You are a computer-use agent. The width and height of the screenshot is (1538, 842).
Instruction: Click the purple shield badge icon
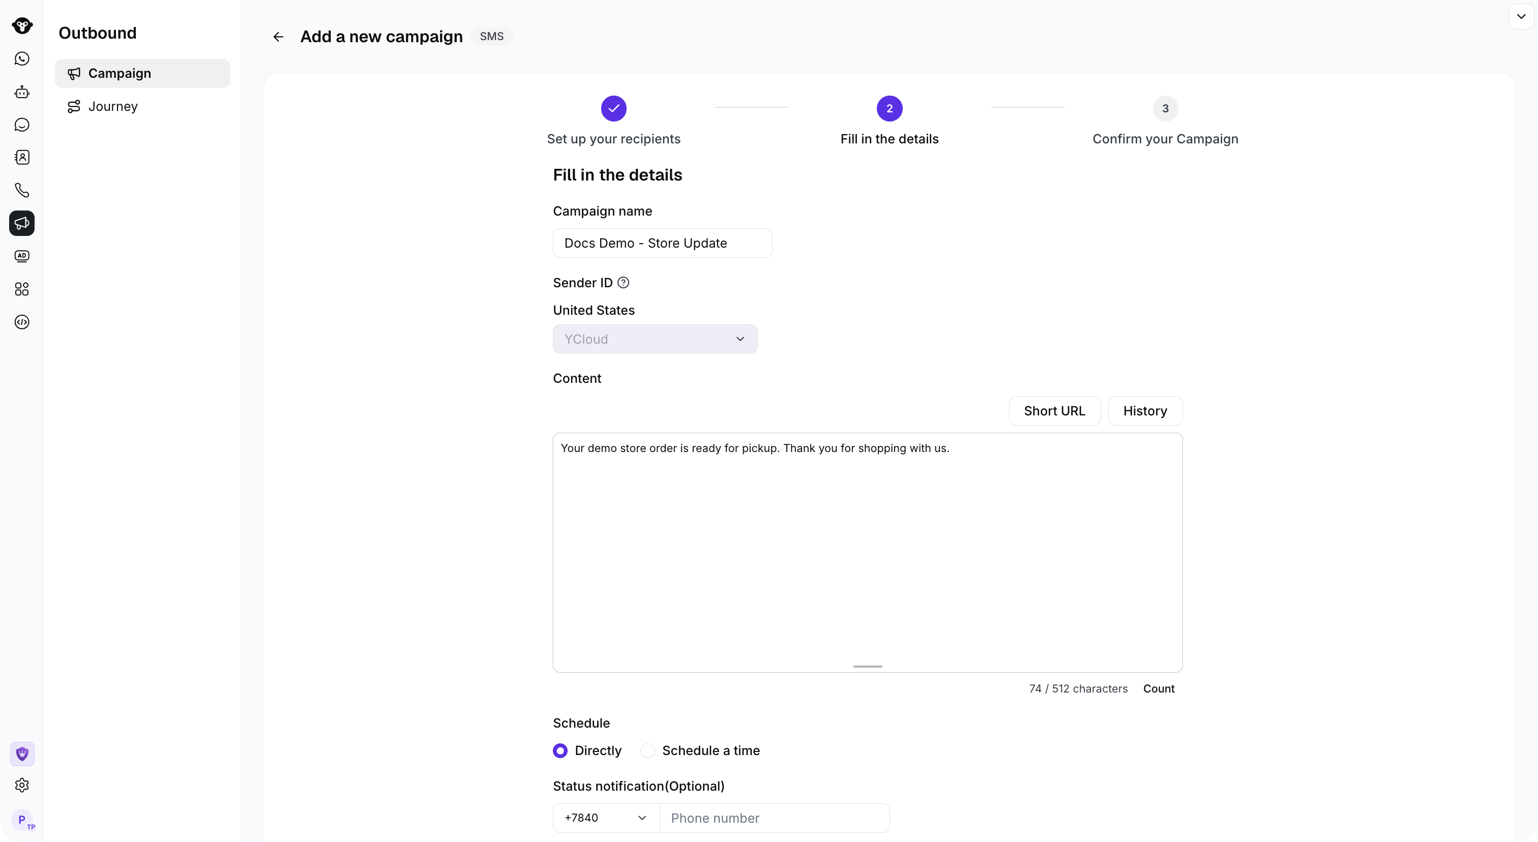click(x=22, y=754)
